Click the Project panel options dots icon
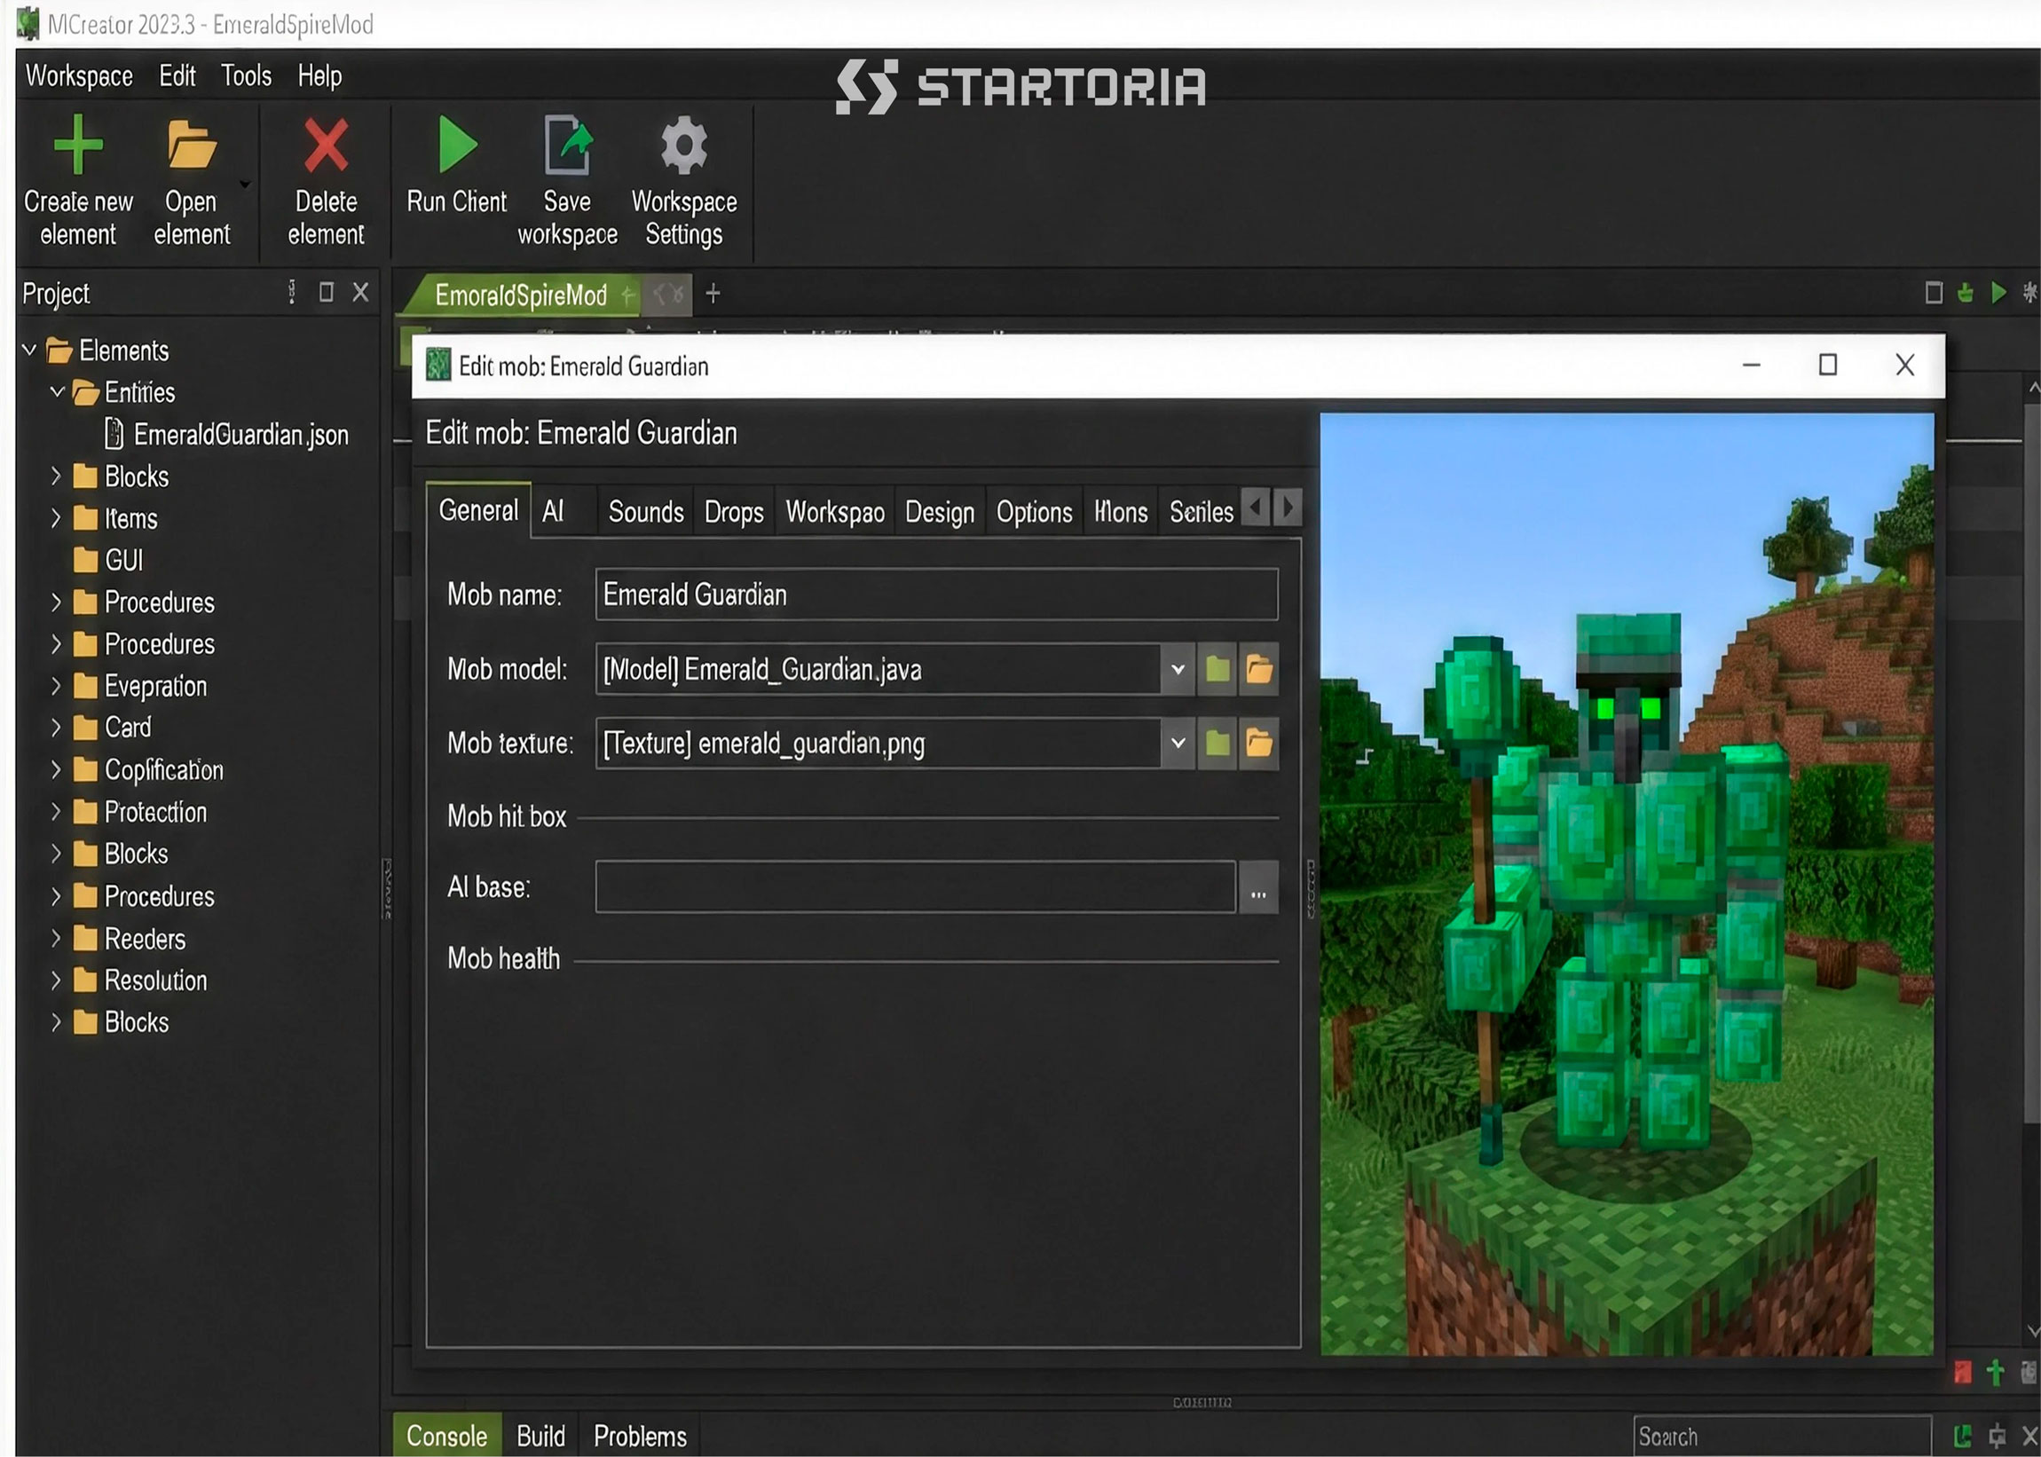2041x1457 pixels. tap(292, 293)
